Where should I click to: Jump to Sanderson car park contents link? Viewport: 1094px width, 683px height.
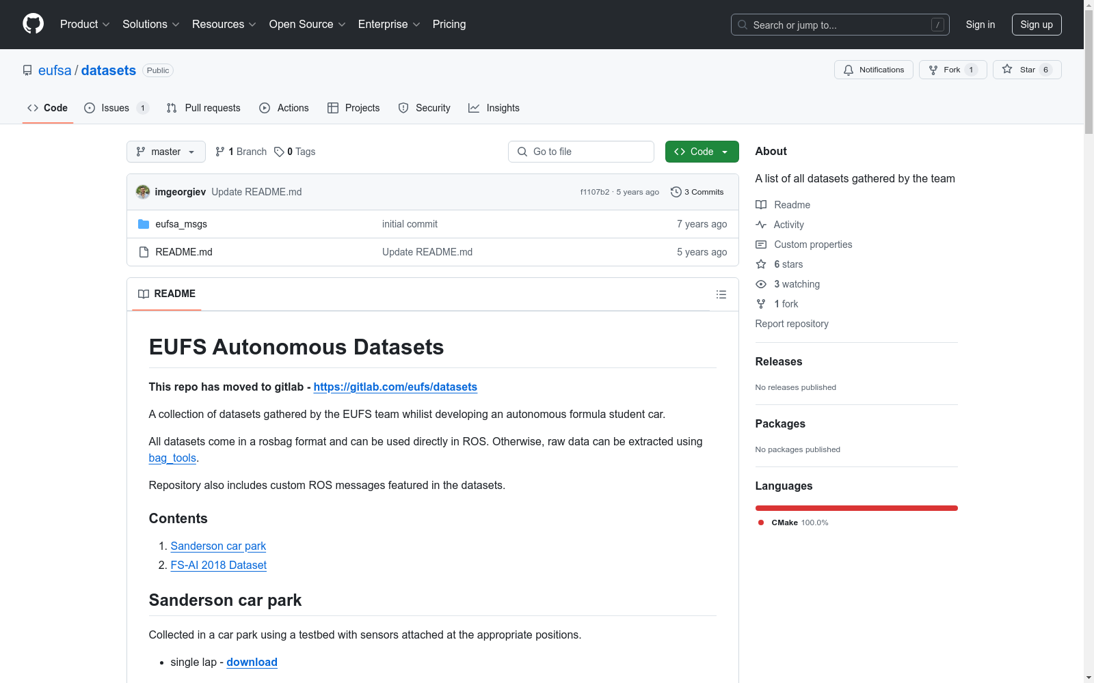[x=218, y=546]
